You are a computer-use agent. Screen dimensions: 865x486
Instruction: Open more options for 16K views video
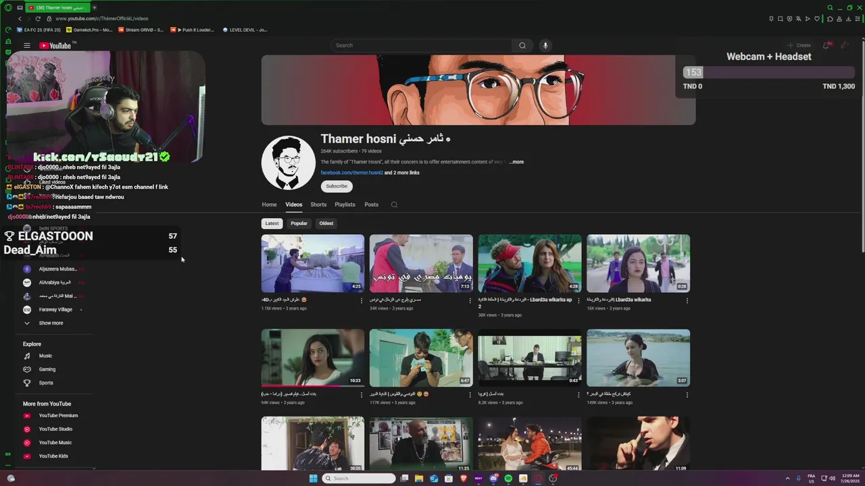coord(687,300)
